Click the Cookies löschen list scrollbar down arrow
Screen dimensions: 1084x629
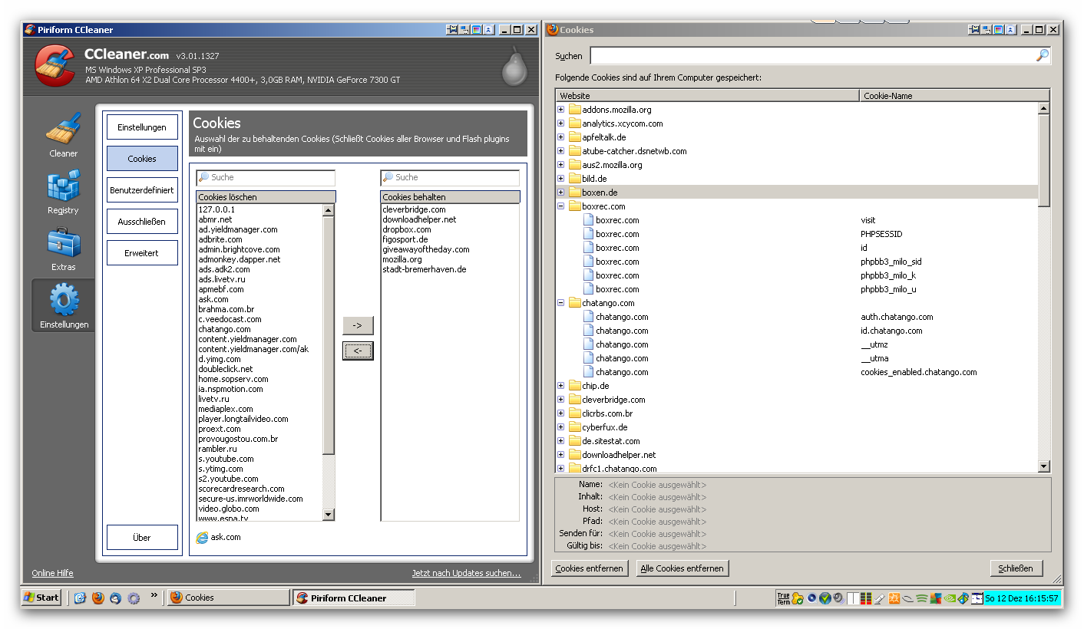[329, 515]
